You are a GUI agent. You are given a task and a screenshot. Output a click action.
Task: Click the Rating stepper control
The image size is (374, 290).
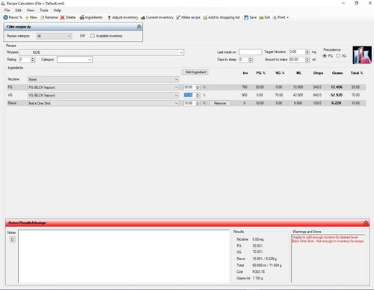coord(33,60)
